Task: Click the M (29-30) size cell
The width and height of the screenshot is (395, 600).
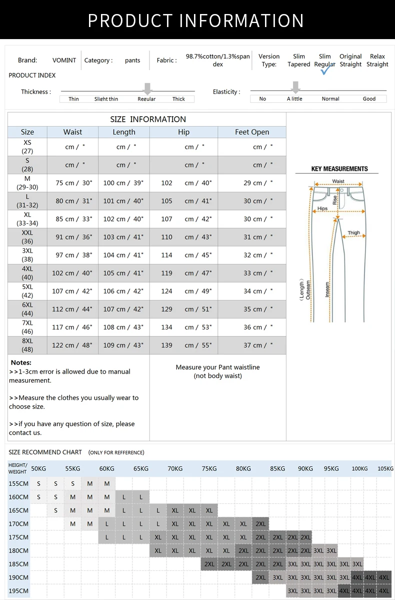Action: click(x=27, y=183)
